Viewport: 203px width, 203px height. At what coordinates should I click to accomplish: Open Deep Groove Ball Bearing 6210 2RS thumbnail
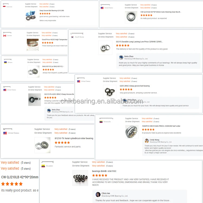coord(31,16)
